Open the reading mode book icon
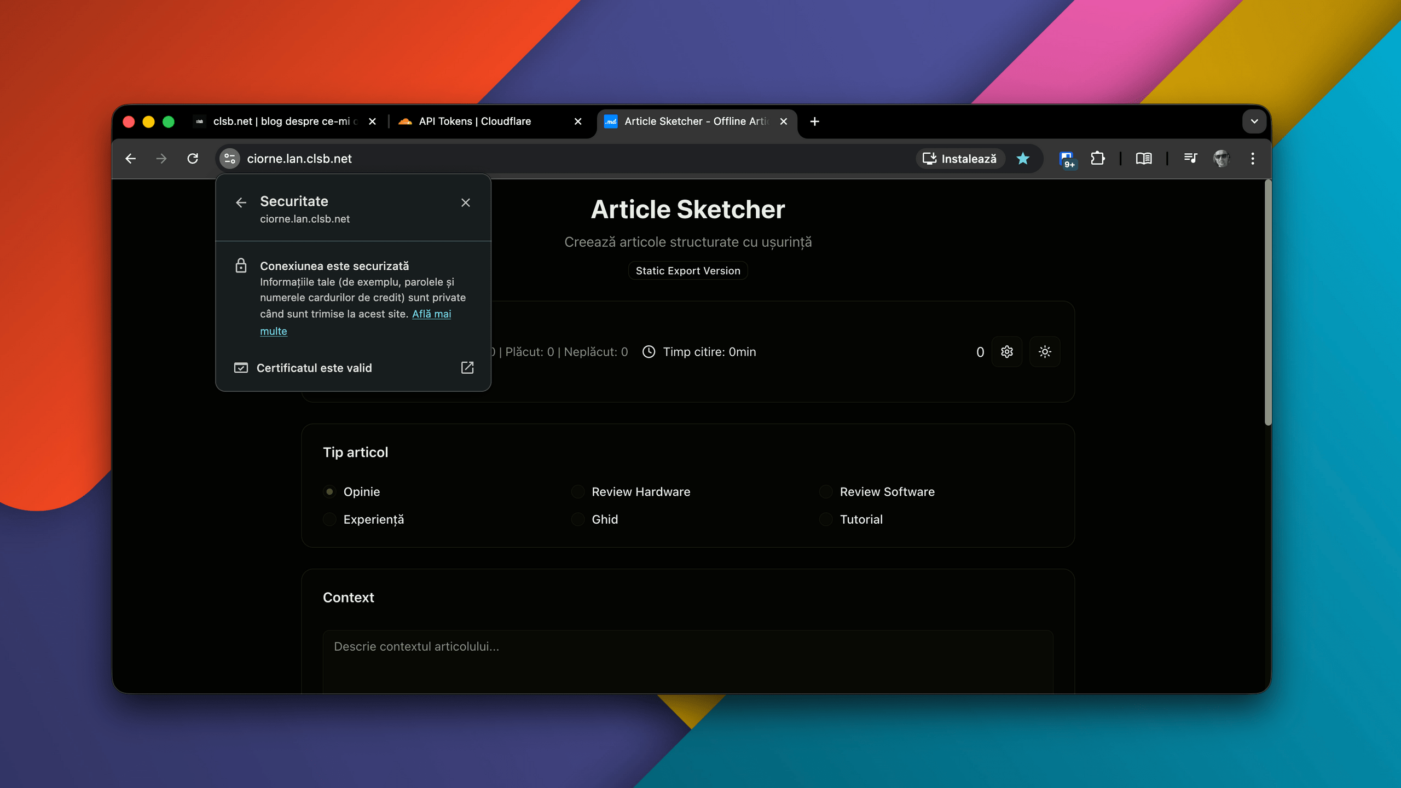Viewport: 1401px width, 788px height. click(x=1143, y=159)
